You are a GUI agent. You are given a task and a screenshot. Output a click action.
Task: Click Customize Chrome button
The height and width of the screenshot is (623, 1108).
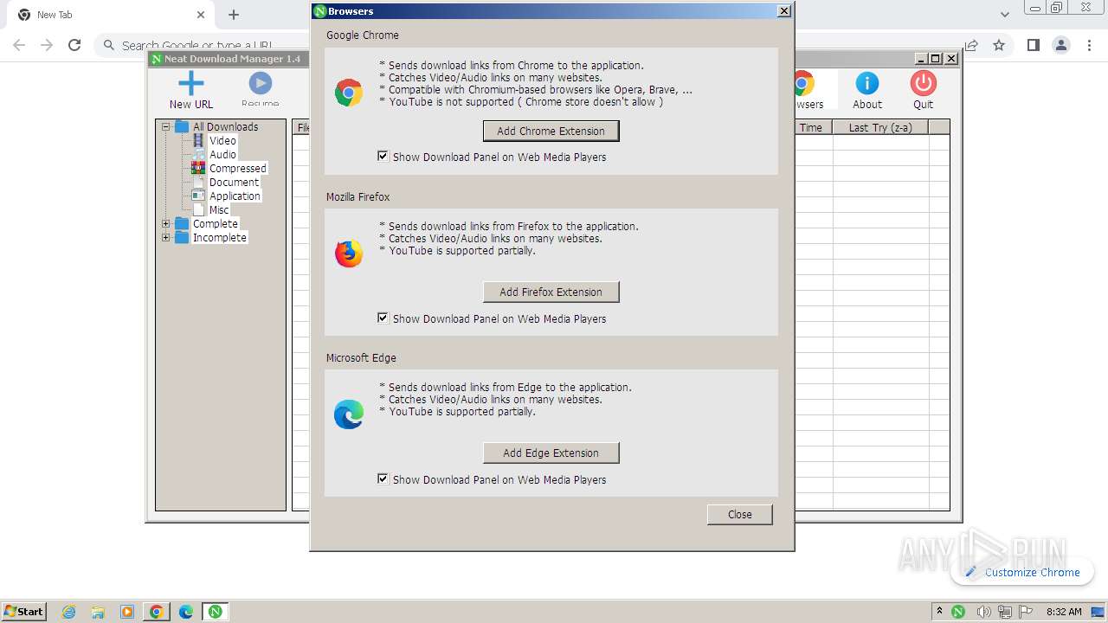(x=1022, y=572)
